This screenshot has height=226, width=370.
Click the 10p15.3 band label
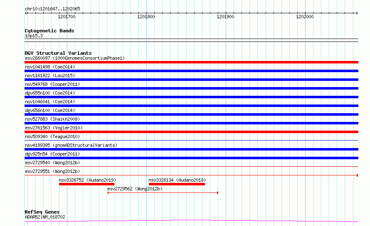[x=34, y=36]
